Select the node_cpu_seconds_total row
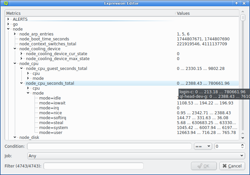250x175 pixels. pyautogui.click(x=132, y=83)
